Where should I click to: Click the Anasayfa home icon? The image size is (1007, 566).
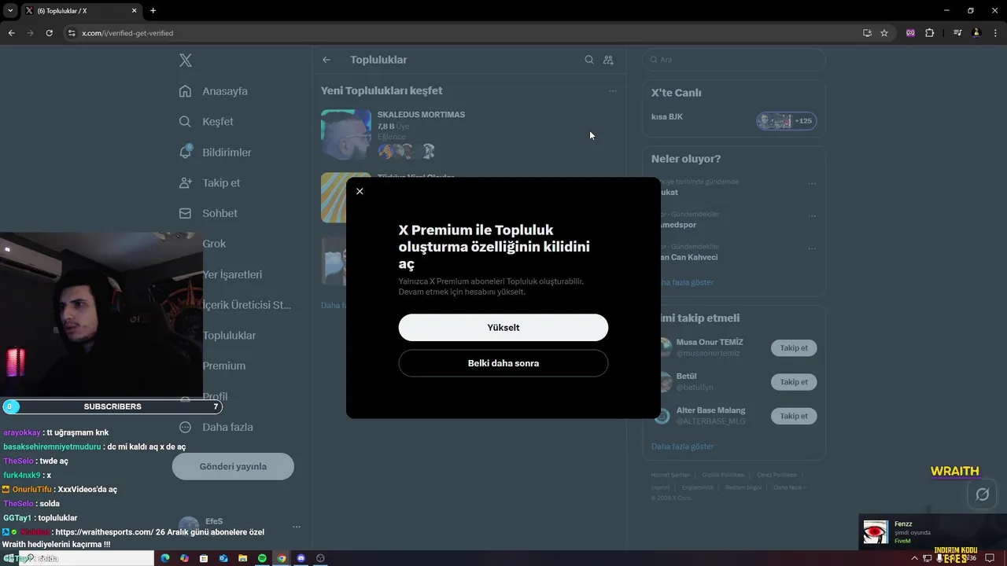(x=185, y=91)
